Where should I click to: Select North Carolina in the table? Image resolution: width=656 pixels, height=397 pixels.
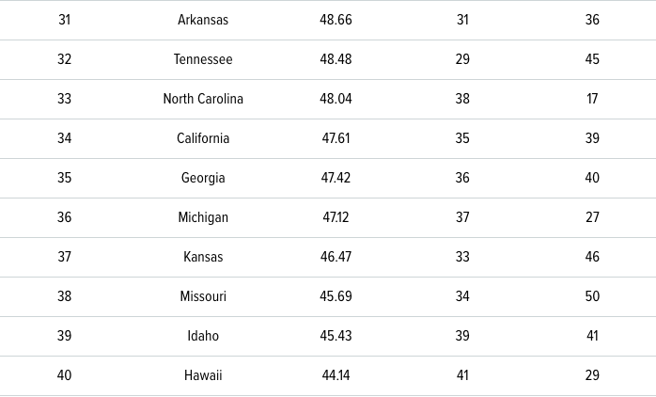[x=203, y=99]
